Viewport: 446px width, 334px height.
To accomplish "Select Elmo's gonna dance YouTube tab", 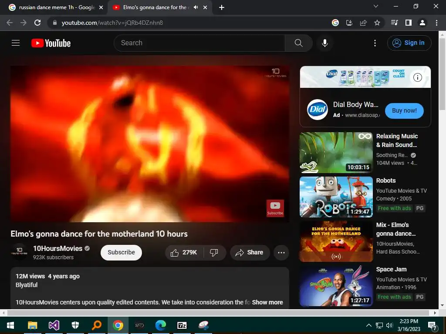I will [155, 7].
